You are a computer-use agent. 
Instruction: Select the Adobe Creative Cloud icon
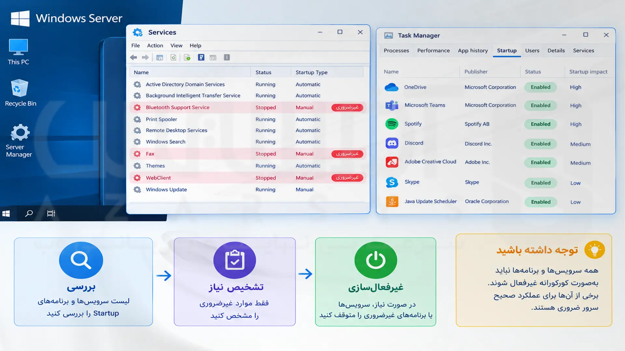(392, 162)
